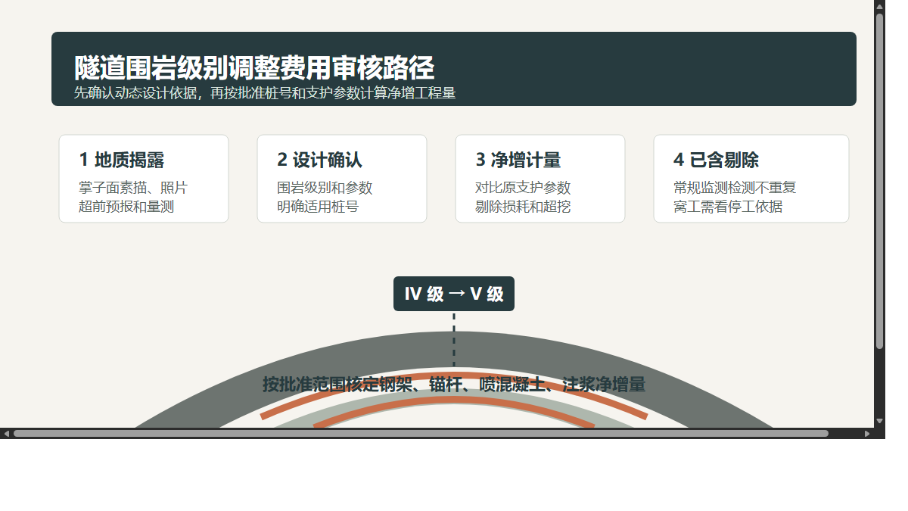Click the text 常规监测检测不重复
908x511 pixels.
pos(735,188)
